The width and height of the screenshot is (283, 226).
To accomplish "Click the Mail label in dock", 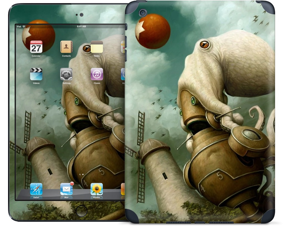I will pos(66,198).
